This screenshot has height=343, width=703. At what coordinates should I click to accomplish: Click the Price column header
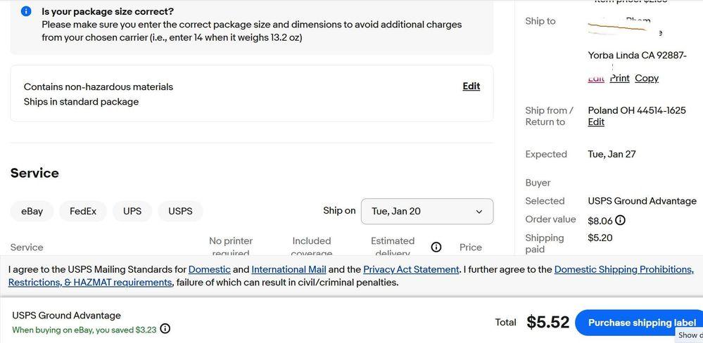point(470,247)
